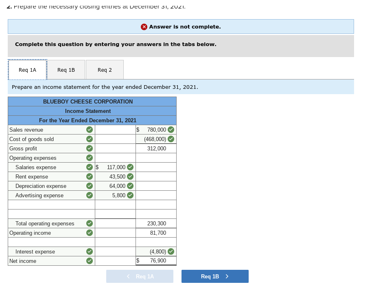Select the Salaries expense label cell
Image resolution: width=374 pixels, height=291 pixels.
point(52,167)
